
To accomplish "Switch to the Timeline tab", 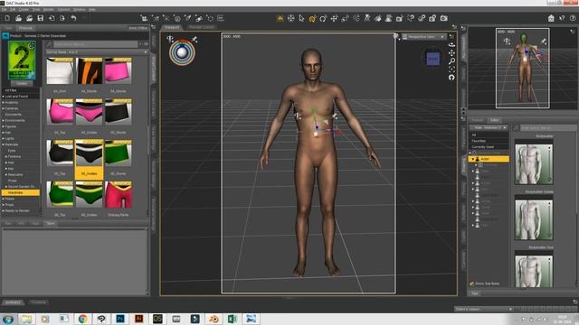I will click(38, 302).
